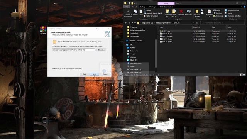
Task: Click the Gérer contextual tab
Action: pos(166,3)
